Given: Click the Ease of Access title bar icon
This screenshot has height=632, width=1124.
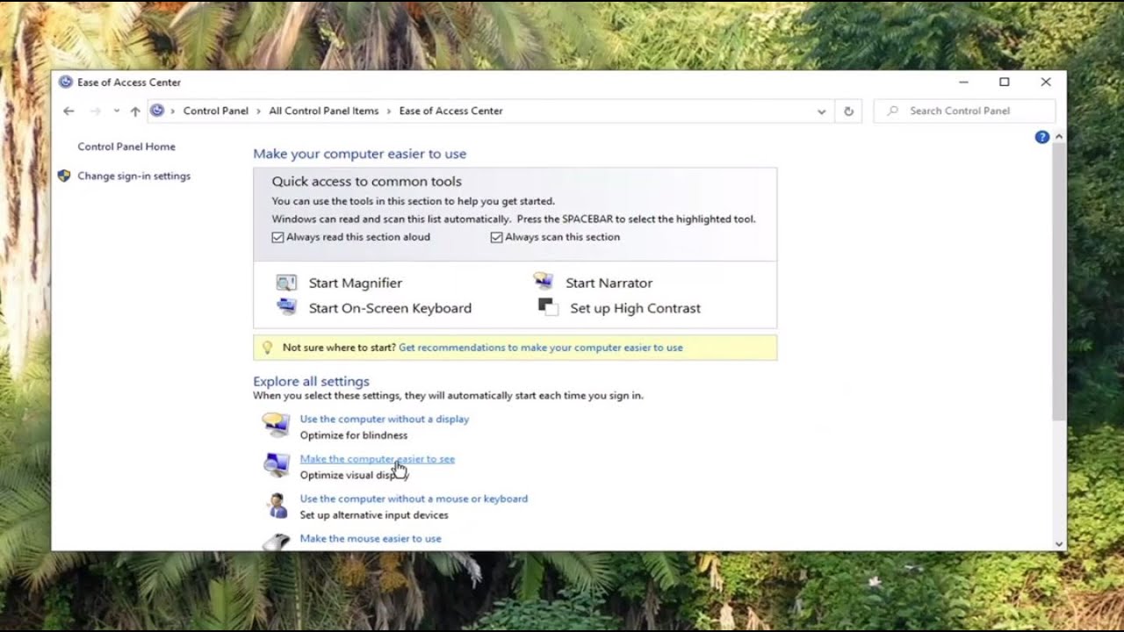Looking at the screenshot, I should pyautogui.click(x=65, y=83).
